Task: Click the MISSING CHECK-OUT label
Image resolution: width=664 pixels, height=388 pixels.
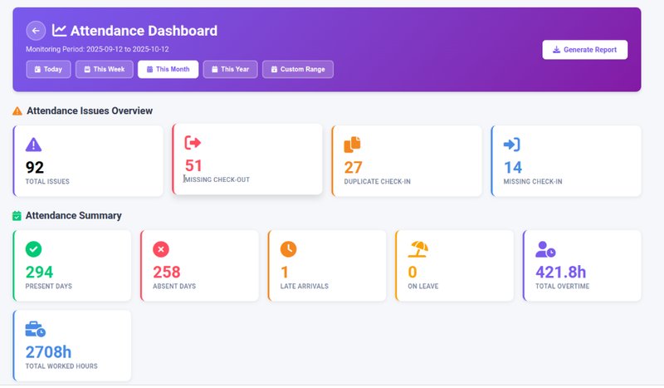Action: (x=217, y=179)
